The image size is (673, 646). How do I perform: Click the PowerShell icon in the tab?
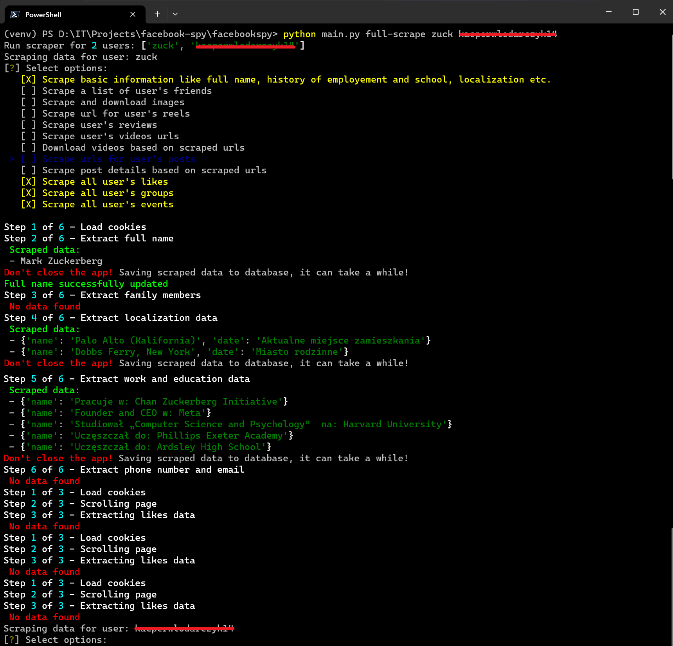pyautogui.click(x=15, y=14)
